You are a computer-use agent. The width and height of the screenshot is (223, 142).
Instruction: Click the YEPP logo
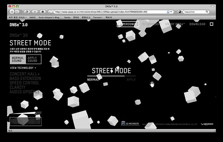(207, 124)
